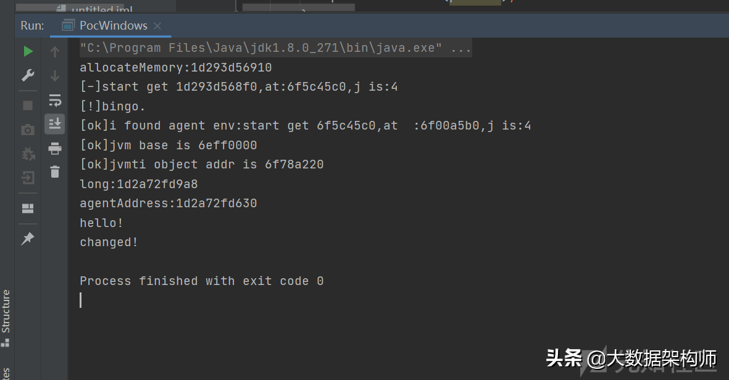Toggle scroll to end of console

click(55, 123)
